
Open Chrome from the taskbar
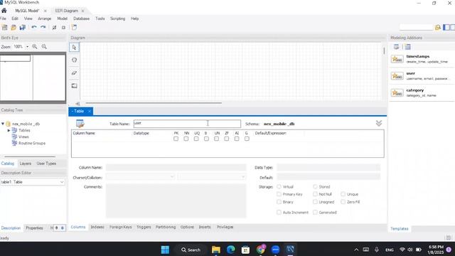pos(261,250)
